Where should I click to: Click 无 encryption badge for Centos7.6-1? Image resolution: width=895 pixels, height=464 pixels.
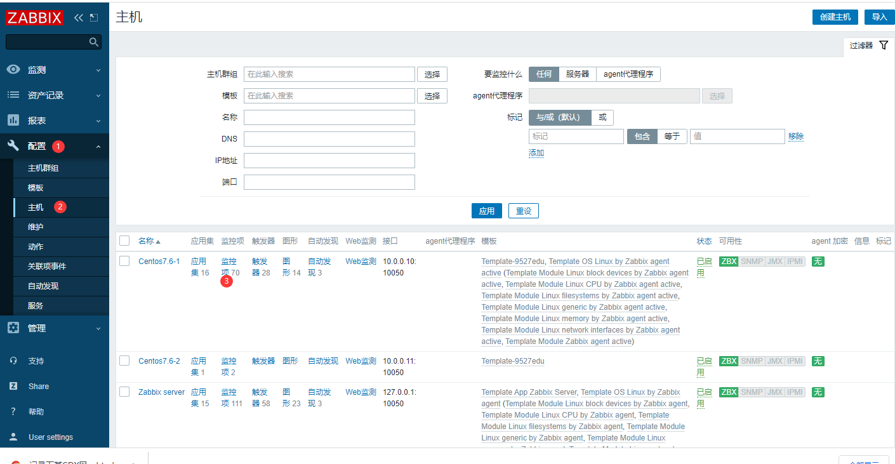[x=818, y=262]
